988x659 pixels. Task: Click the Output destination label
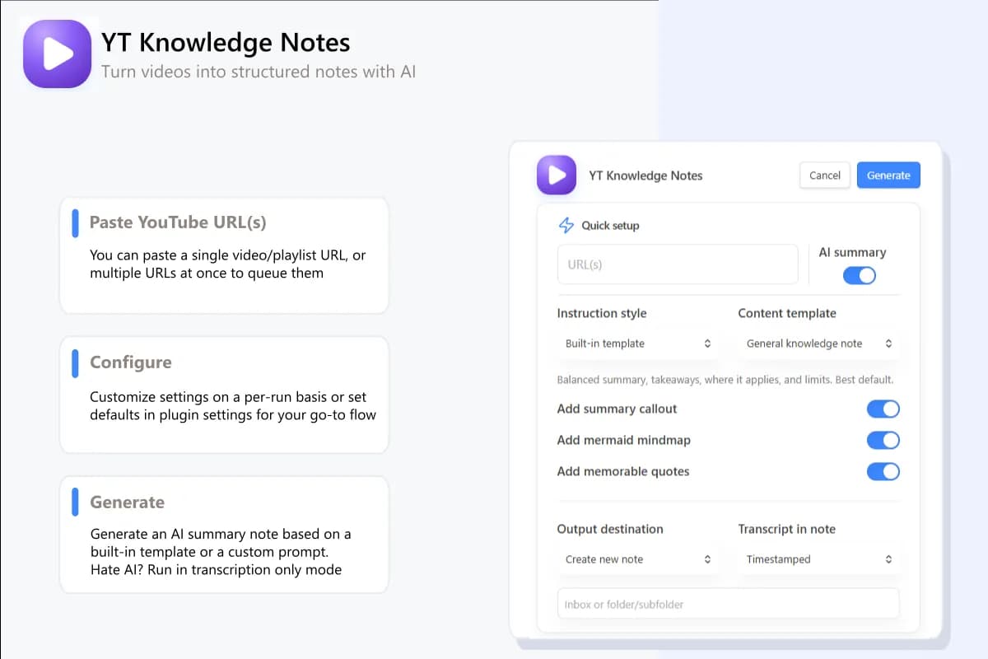pyautogui.click(x=610, y=529)
